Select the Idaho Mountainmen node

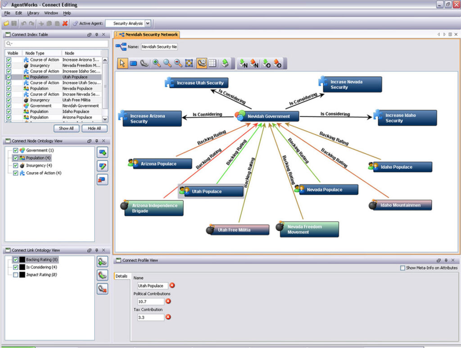click(400, 205)
